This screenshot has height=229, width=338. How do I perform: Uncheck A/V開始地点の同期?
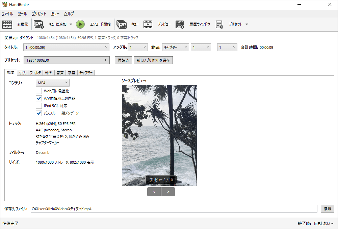pos(39,98)
